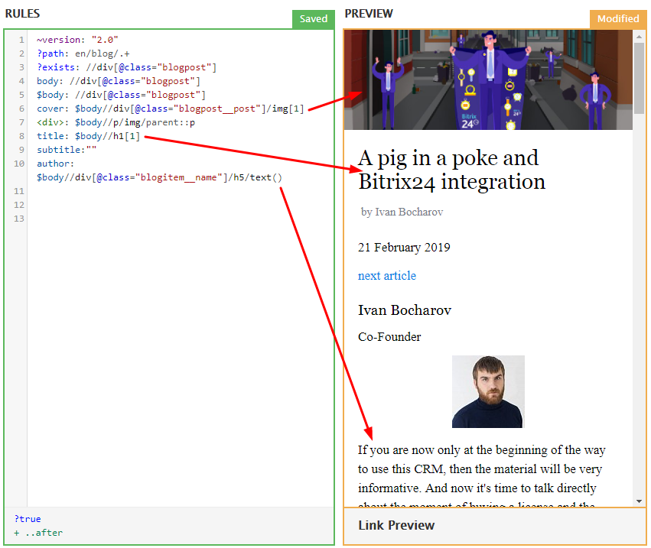Viewport: 651px width, 548px height.
Task: Click the '<div>:' rule line
Action: [116, 122]
